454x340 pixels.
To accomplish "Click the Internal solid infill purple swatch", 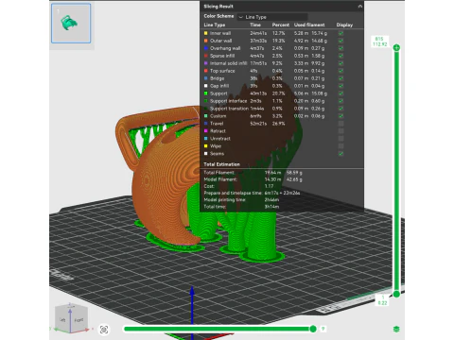I will pyautogui.click(x=206, y=63).
